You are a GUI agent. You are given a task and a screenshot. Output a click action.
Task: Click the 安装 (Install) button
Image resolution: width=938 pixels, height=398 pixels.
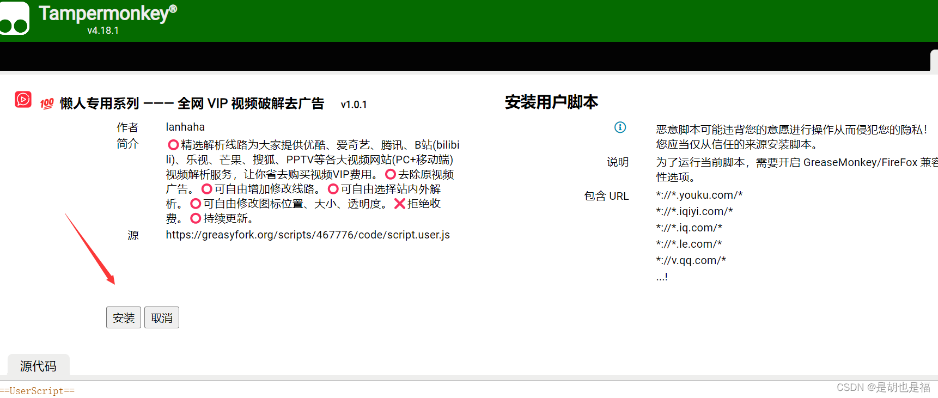pos(124,318)
